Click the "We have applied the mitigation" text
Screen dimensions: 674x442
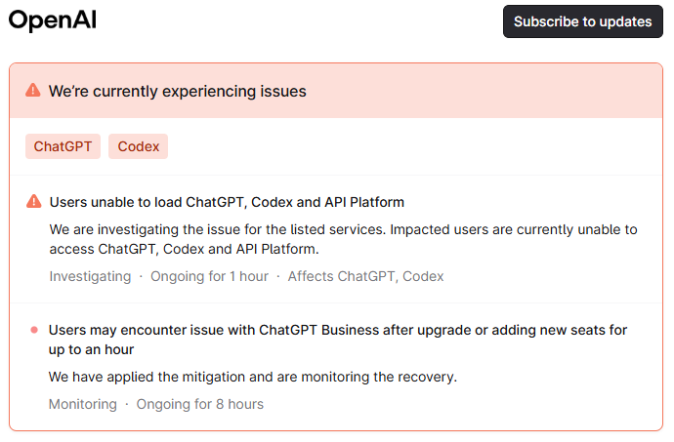click(253, 377)
